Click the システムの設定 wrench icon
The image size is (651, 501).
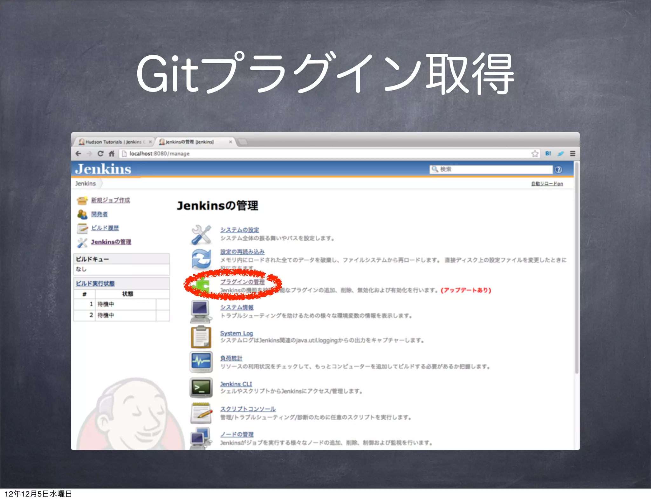coord(201,235)
